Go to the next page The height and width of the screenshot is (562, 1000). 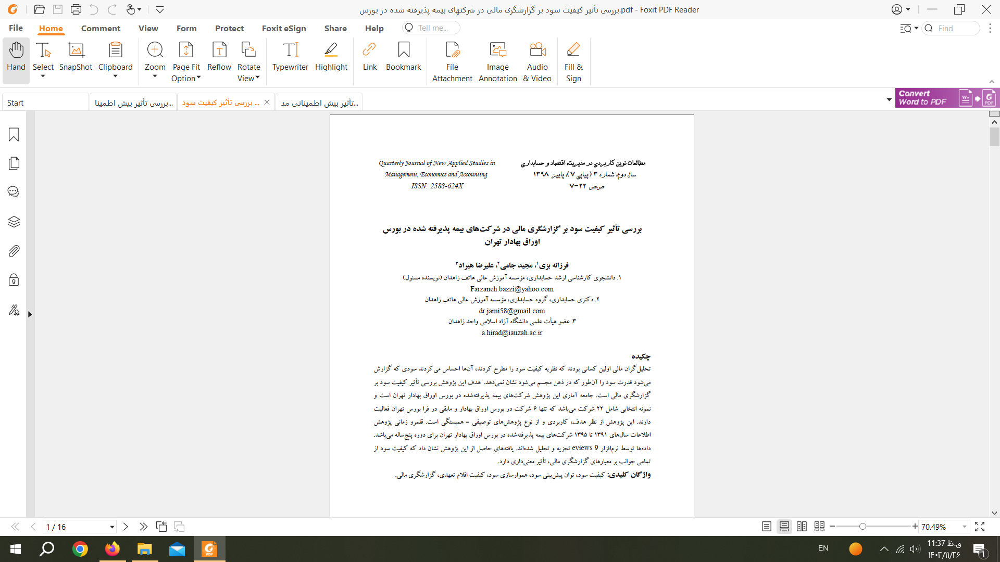coord(126,527)
